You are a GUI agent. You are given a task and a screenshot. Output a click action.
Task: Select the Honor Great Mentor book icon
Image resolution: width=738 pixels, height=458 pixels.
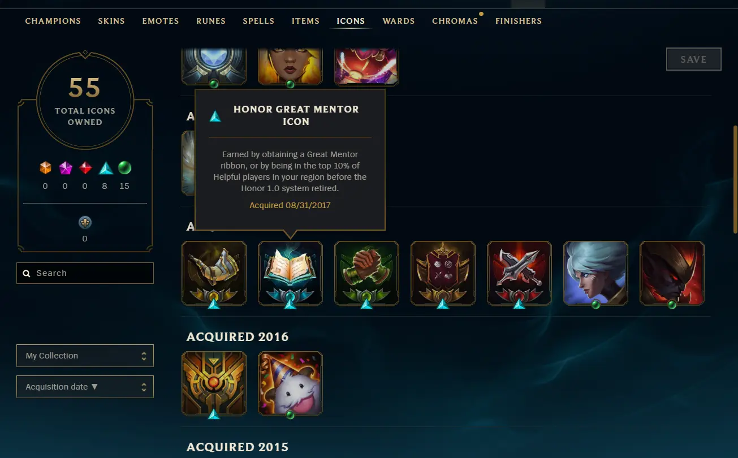point(290,274)
